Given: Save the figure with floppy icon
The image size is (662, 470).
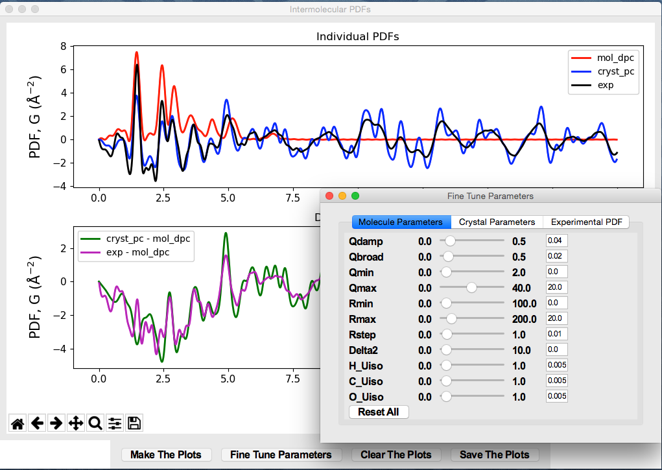Looking at the screenshot, I should click(134, 423).
